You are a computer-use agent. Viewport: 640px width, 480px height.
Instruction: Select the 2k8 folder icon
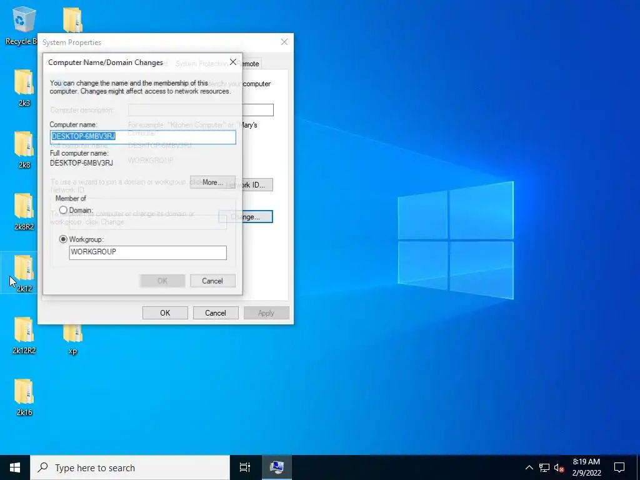coord(24,150)
